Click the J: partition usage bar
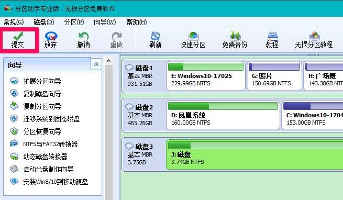Image resolution: width=343 pixels, height=200 pixels. [x=256, y=146]
